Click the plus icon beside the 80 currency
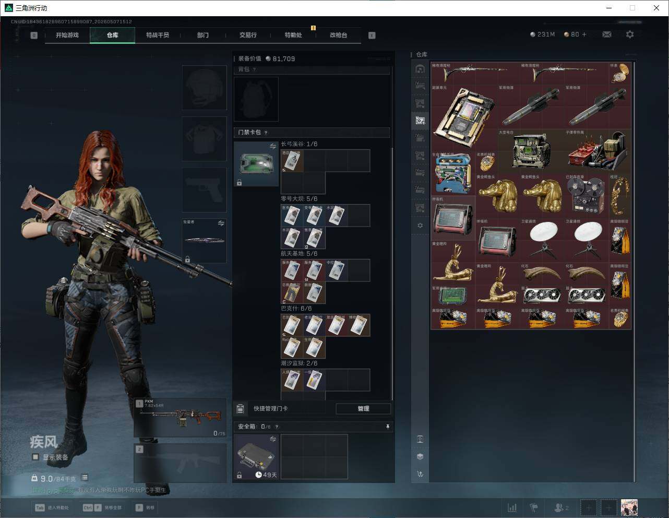The width and height of the screenshot is (669, 518). point(584,34)
